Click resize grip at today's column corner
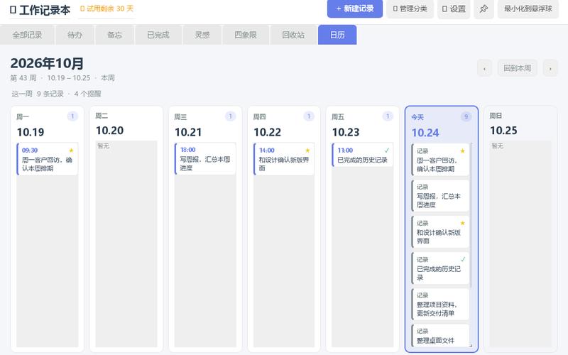The width and height of the screenshot is (568, 355). [x=471, y=345]
